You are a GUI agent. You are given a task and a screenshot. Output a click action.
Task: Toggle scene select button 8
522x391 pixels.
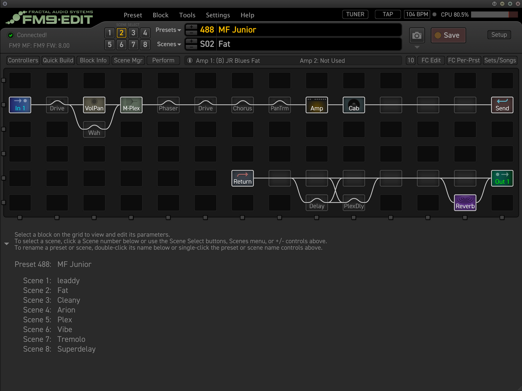tap(145, 44)
